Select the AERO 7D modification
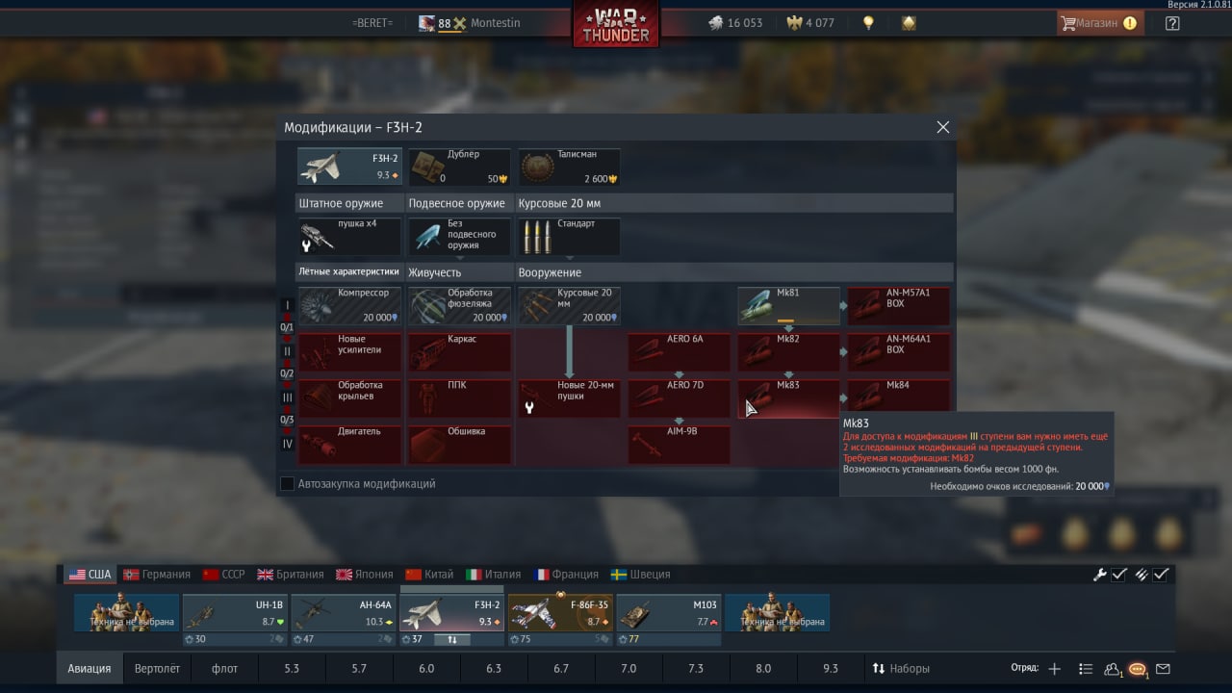This screenshot has height=693, width=1232. (680, 398)
